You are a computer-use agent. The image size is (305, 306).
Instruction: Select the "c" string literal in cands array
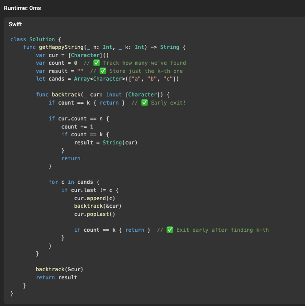click(x=168, y=79)
